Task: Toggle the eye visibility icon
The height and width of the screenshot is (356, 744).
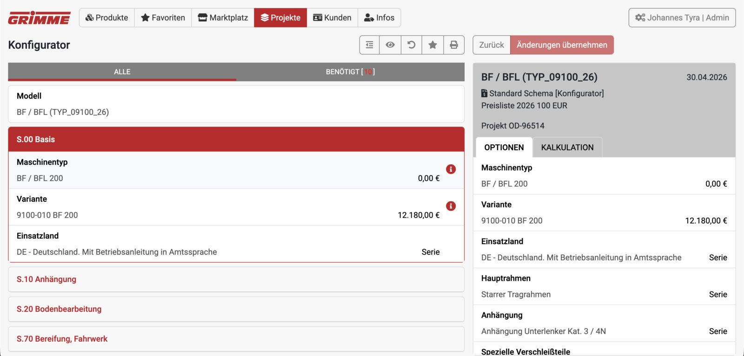Action: tap(391, 45)
